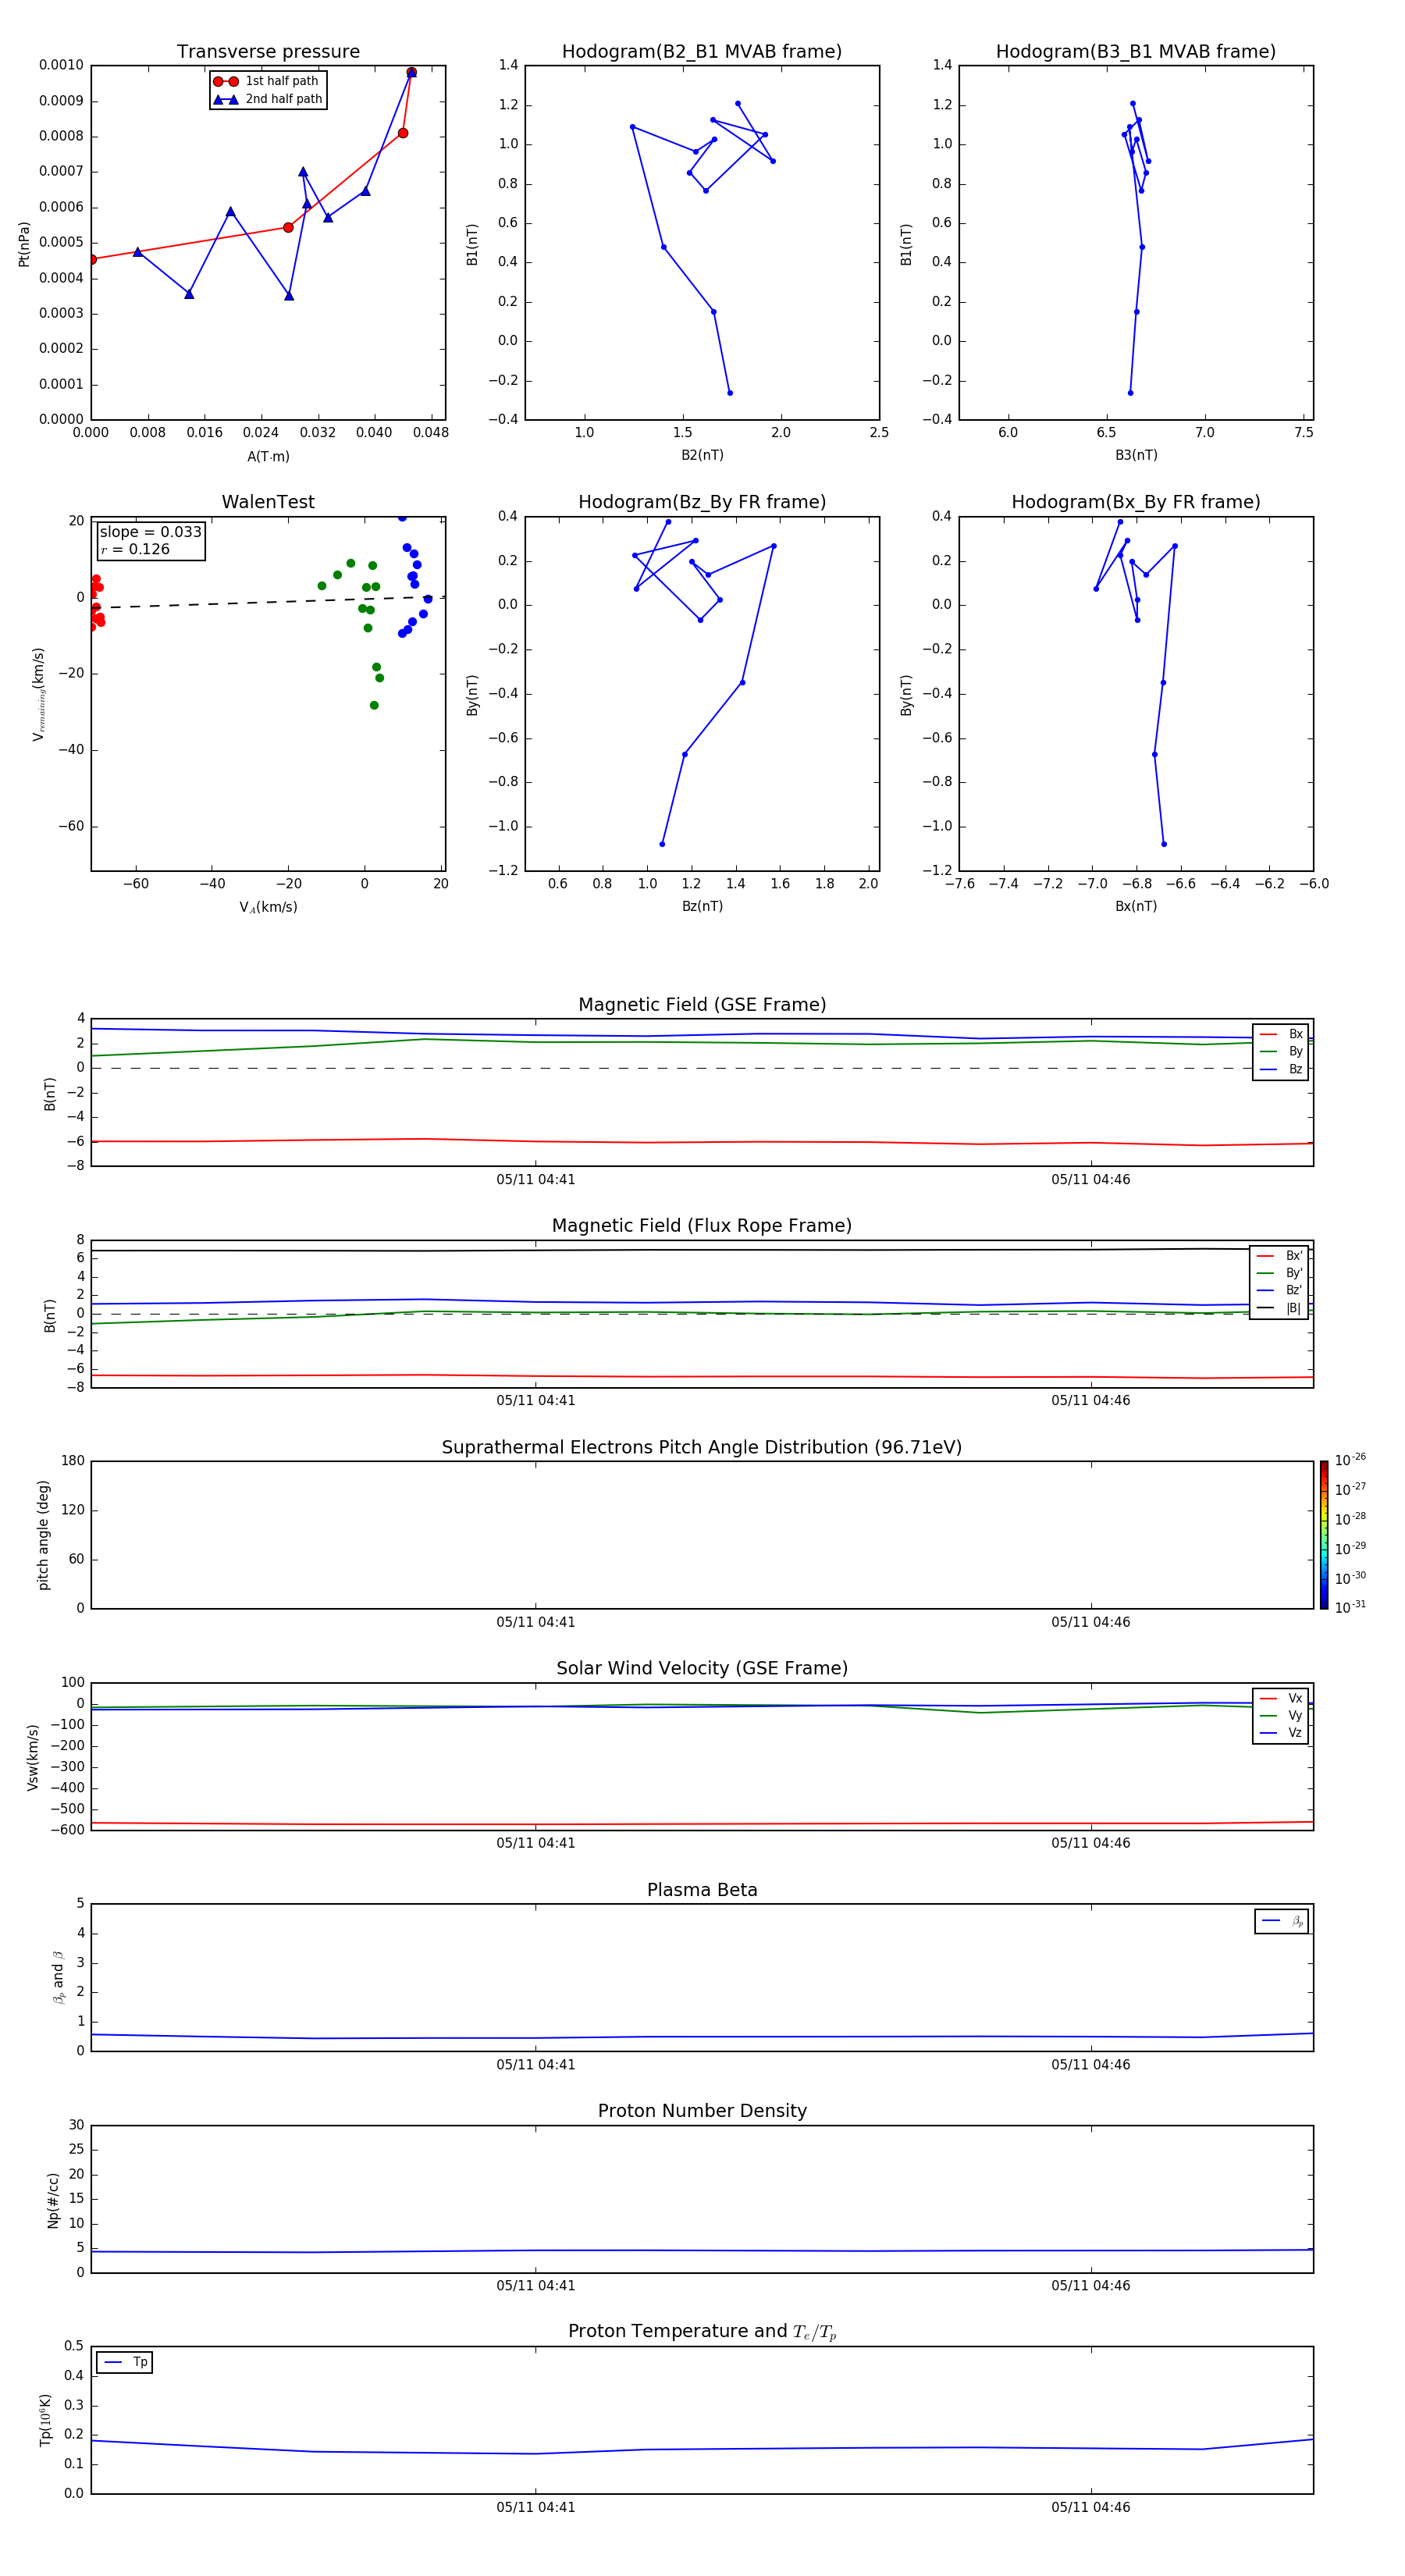Click the pitch angle distribution colorbar
1405x2576 pixels.
coord(1323,1534)
